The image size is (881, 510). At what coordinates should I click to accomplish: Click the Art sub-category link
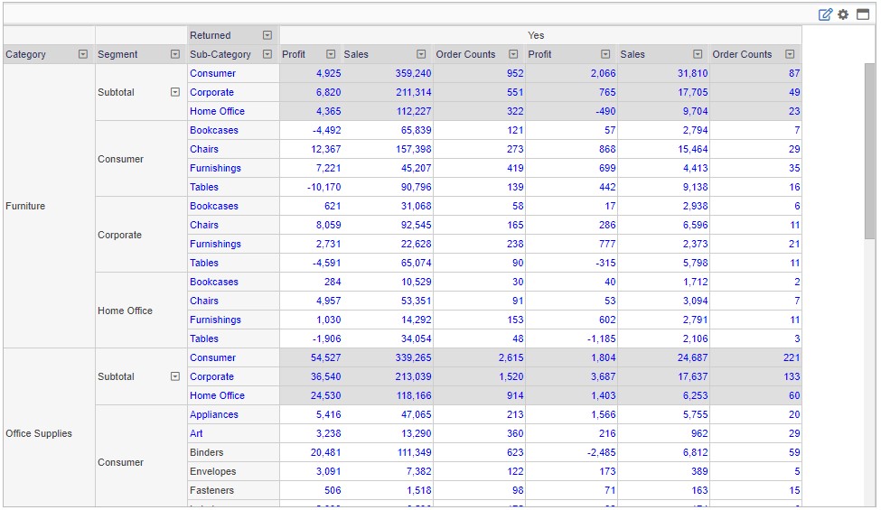[x=196, y=433]
